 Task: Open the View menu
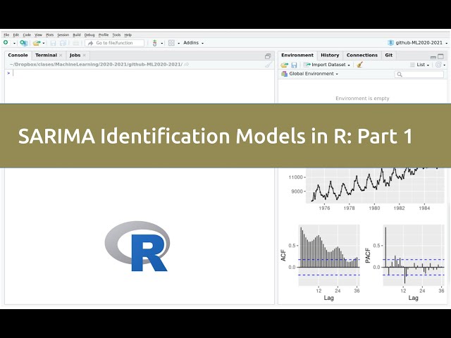point(38,35)
